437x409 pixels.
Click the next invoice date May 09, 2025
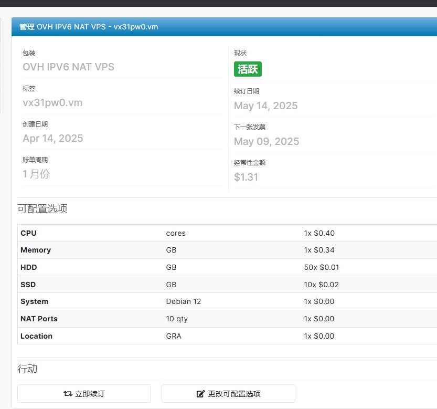pos(267,141)
